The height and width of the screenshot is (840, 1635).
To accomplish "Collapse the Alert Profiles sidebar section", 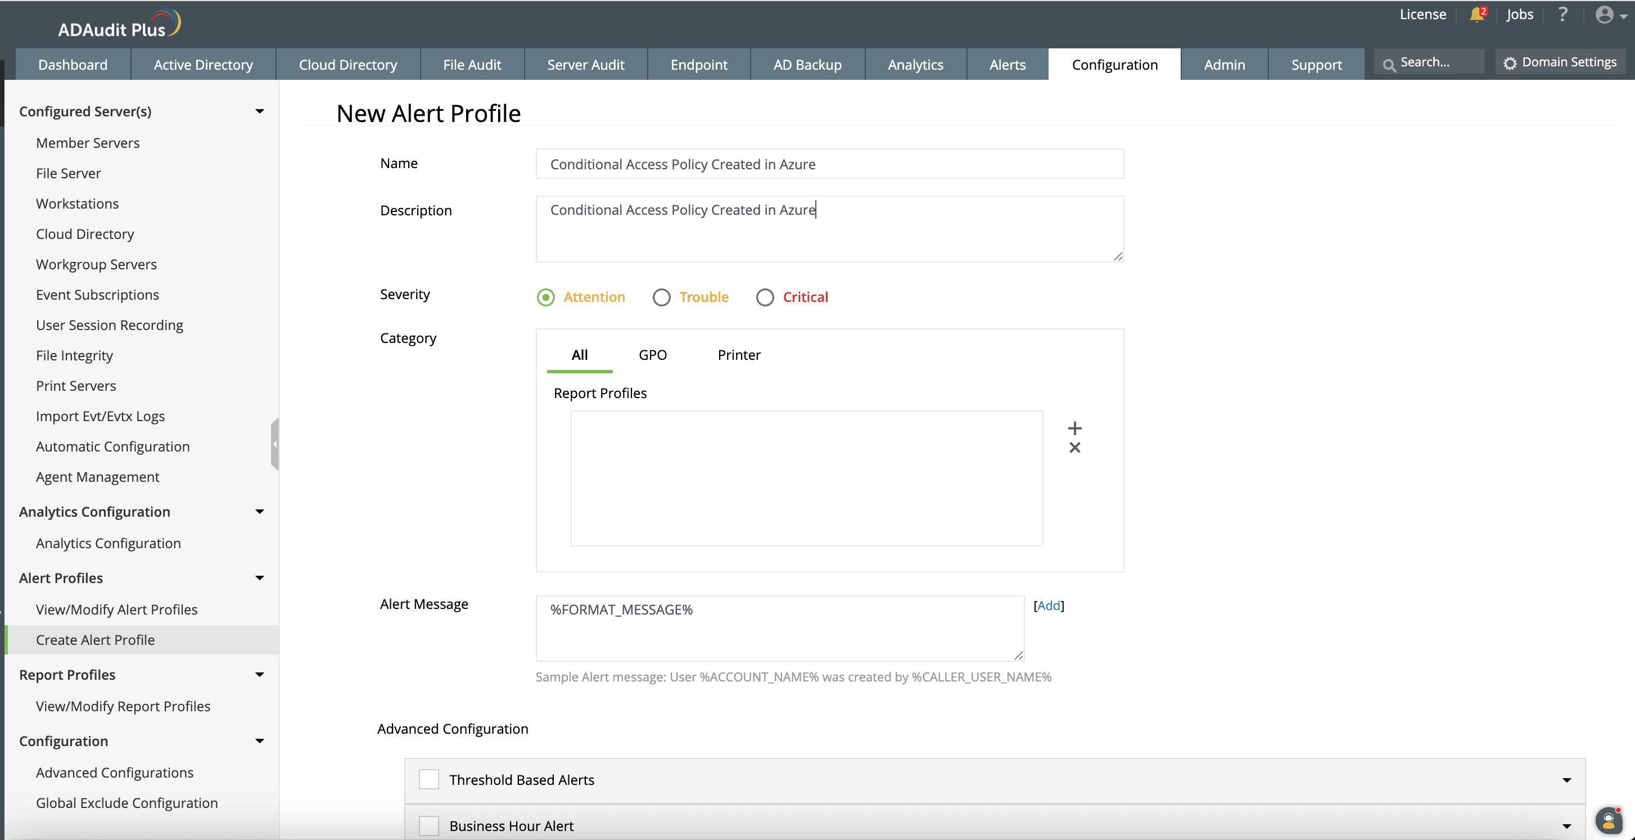I will [x=260, y=578].
